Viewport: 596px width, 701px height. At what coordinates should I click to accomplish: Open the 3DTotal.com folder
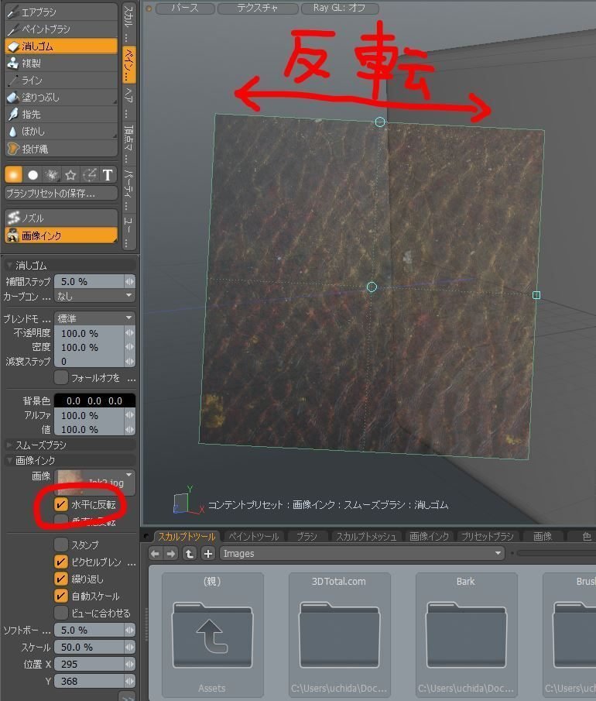pos(339,634)
